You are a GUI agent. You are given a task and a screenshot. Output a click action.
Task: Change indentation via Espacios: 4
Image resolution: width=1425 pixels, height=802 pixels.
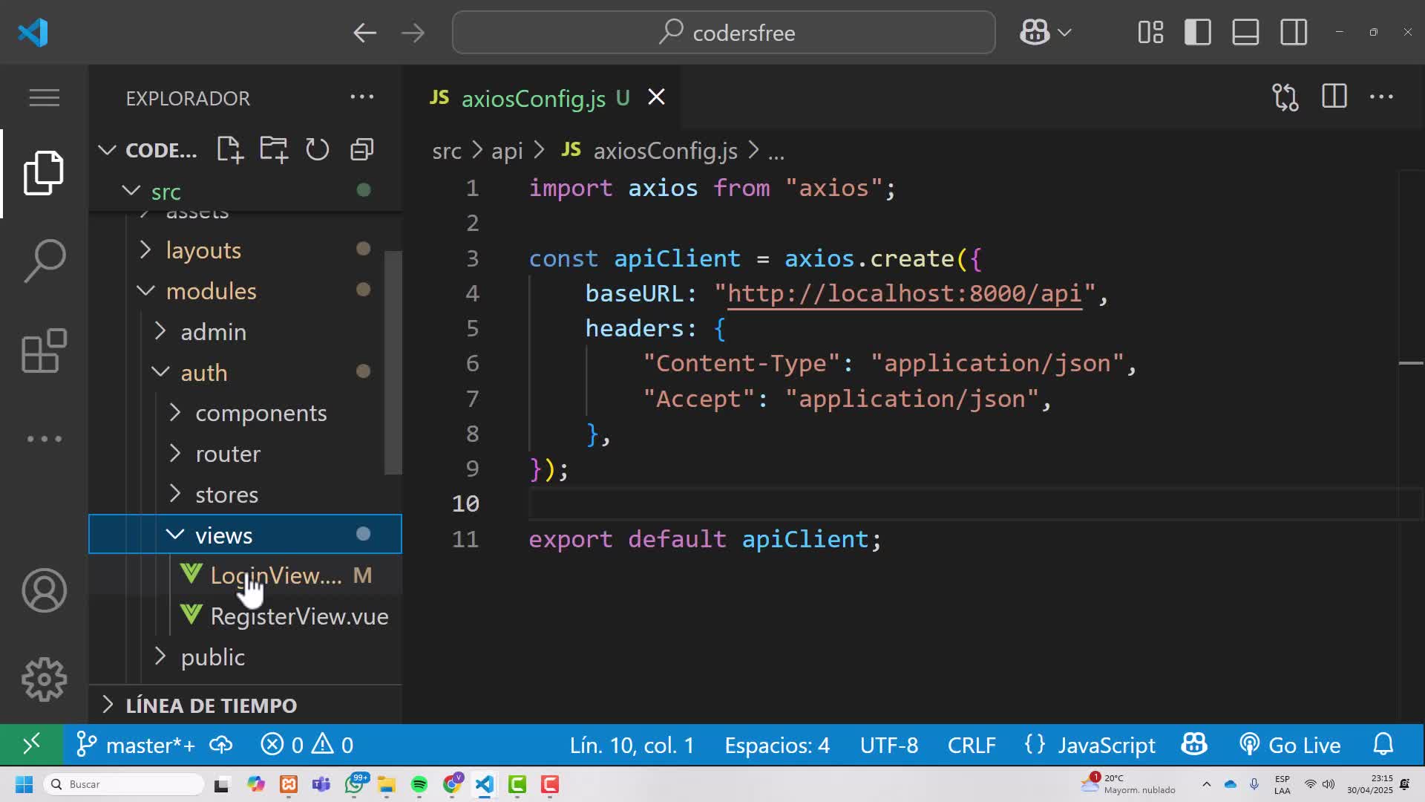point(777,745)
